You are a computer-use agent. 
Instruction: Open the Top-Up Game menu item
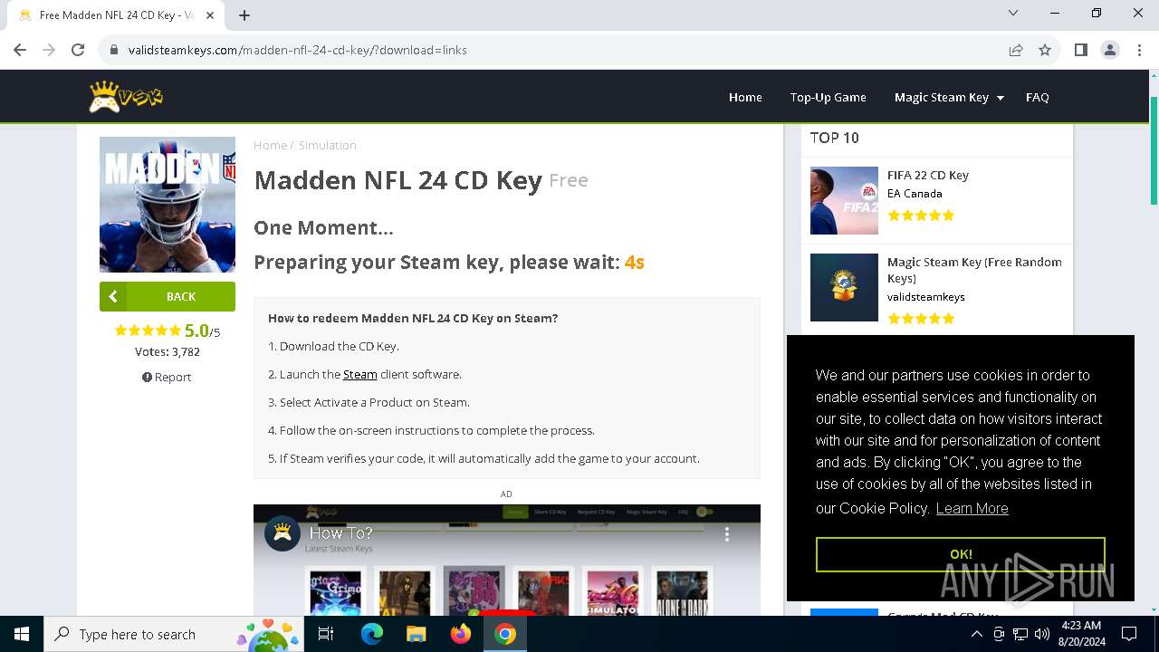828,97
